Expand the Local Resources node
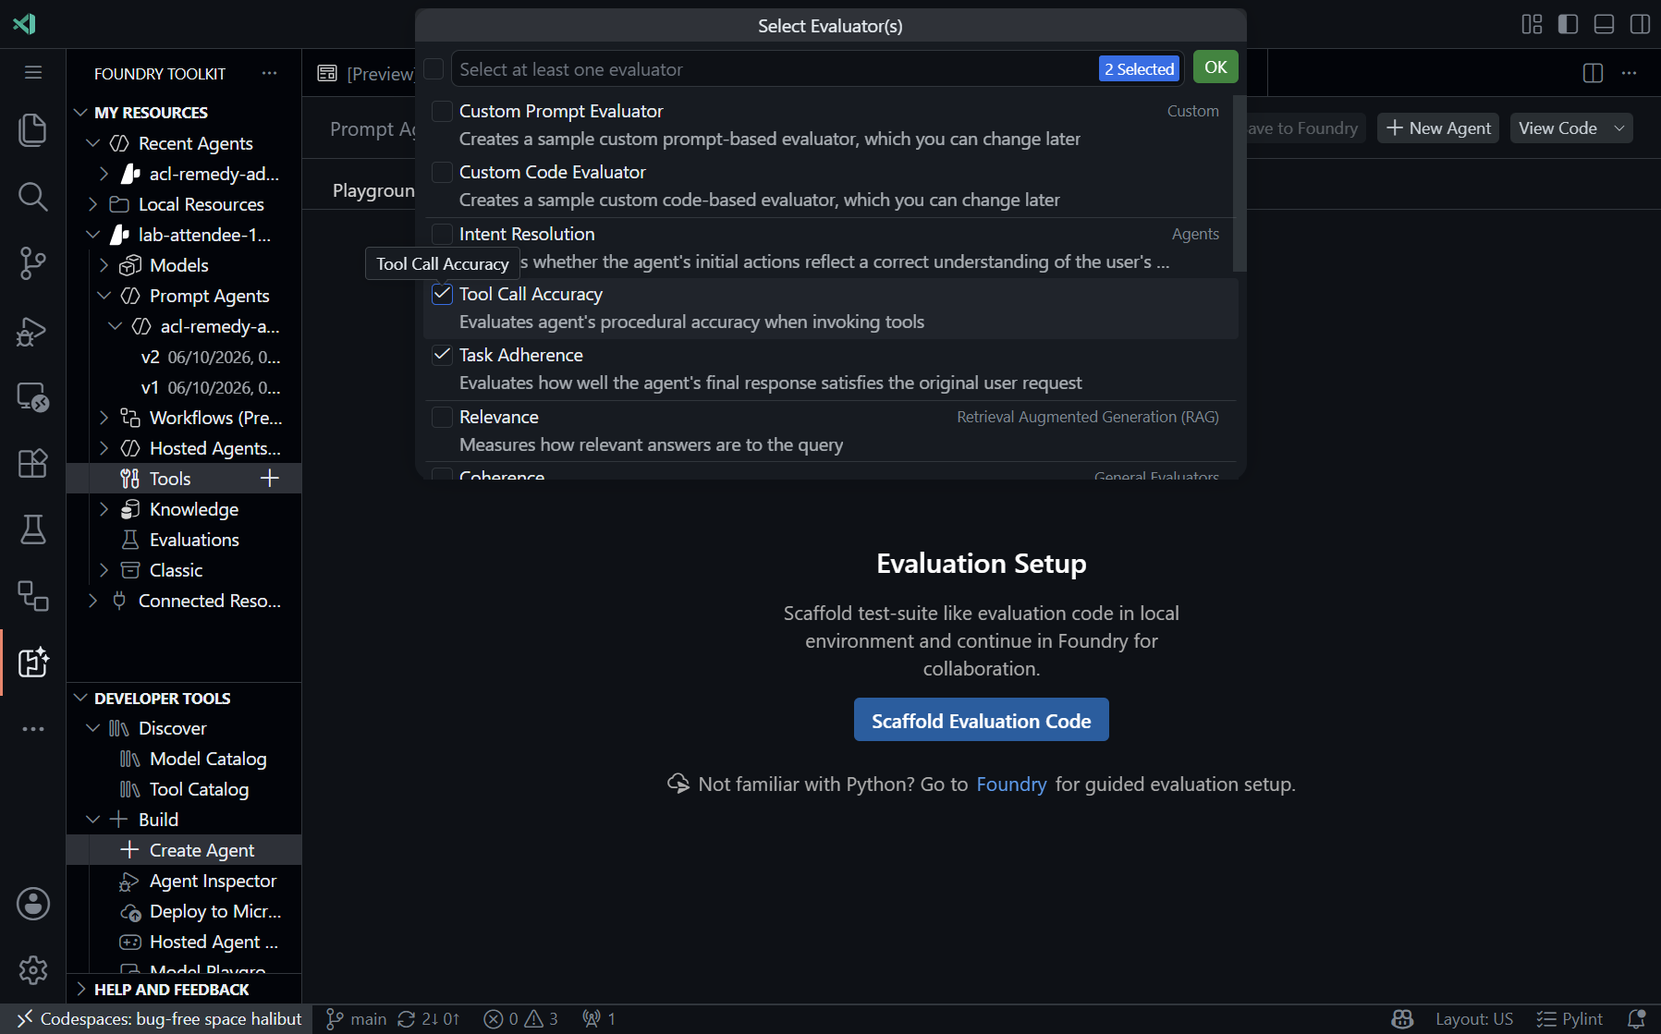 [92, 204]
